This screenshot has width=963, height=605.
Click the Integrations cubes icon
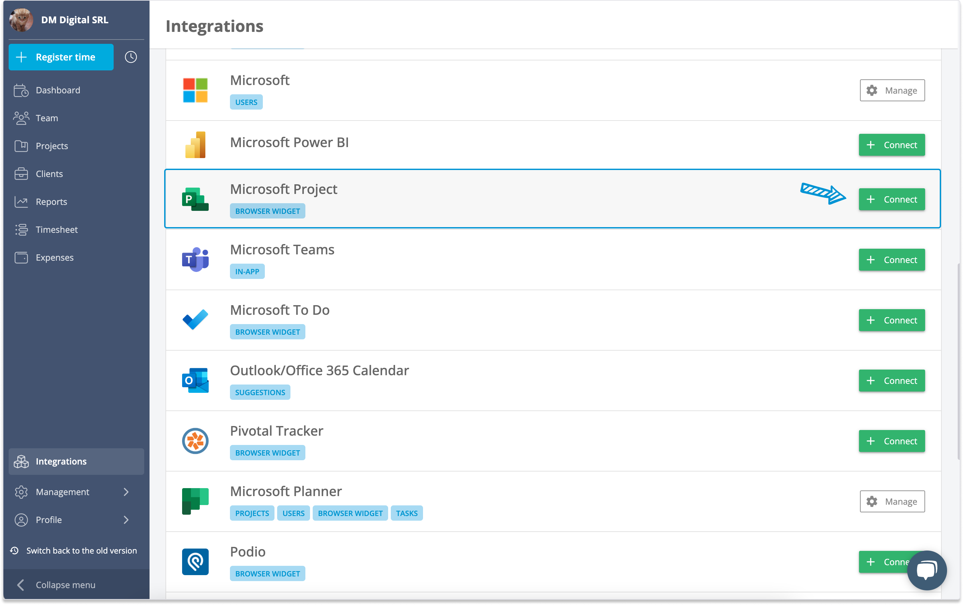[x=21, y=462]
